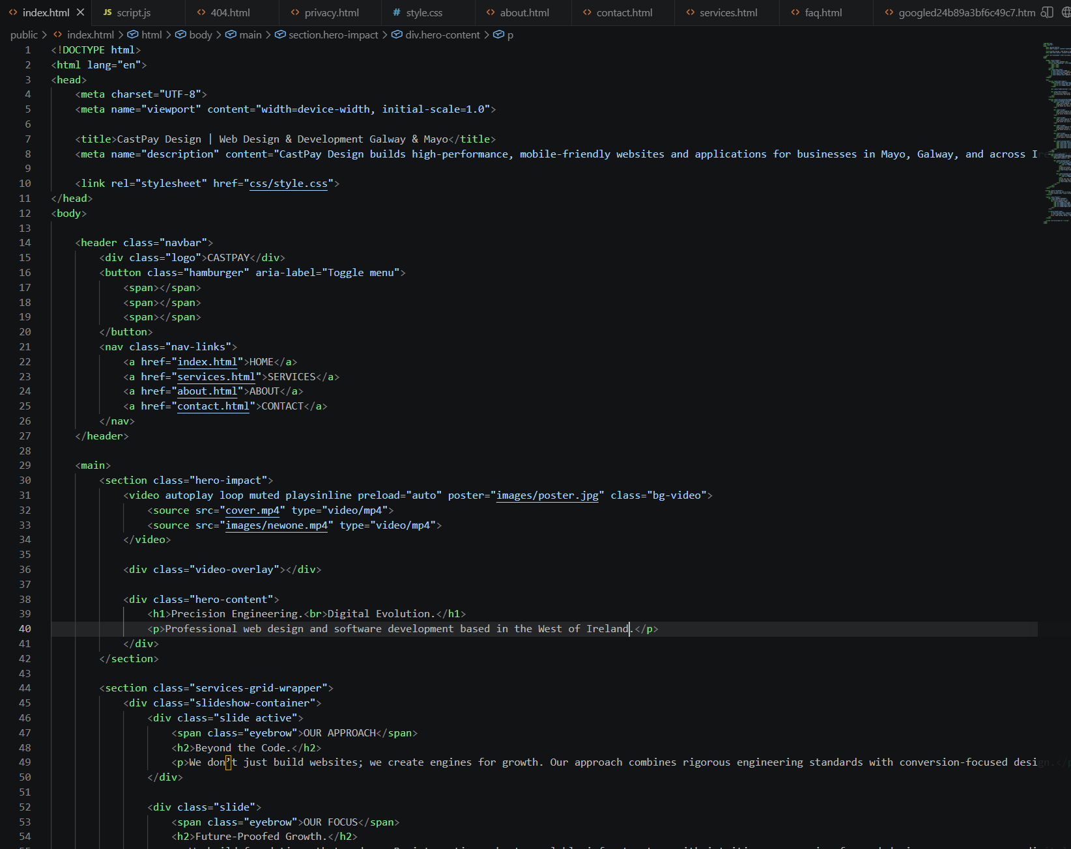Click the text "OUR FOCUS" on line 53
The image size is (1071, 849).
330,822
